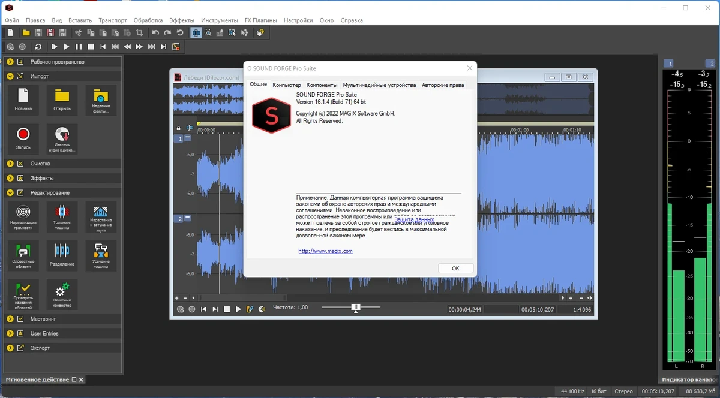Select the highlighted Edit tool icon

(x=196, y=32)
